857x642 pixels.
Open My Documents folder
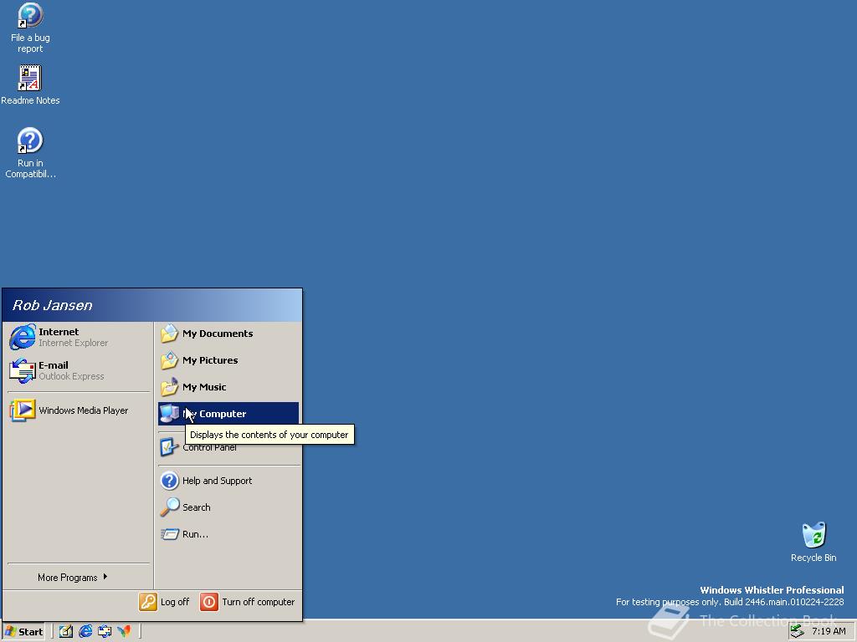(x=228, y=334)
